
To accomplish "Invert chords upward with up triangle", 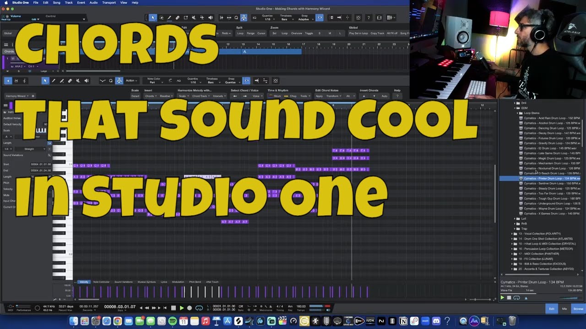I will pos(364,96).
